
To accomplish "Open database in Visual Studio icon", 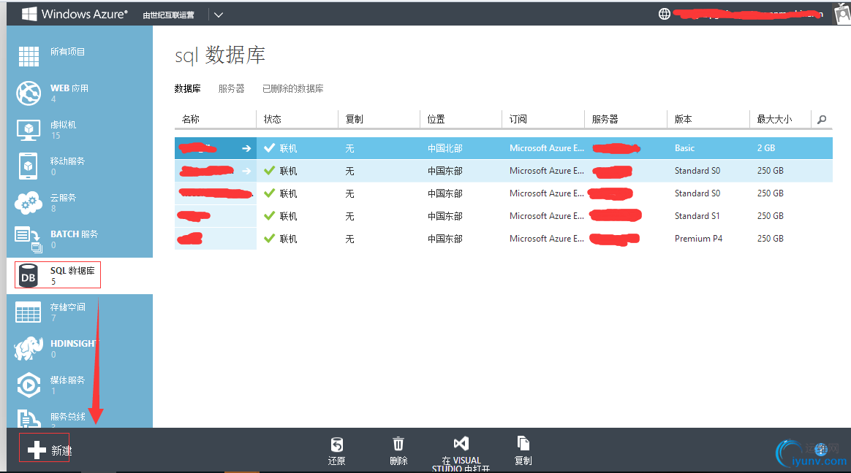I will 461,443.
